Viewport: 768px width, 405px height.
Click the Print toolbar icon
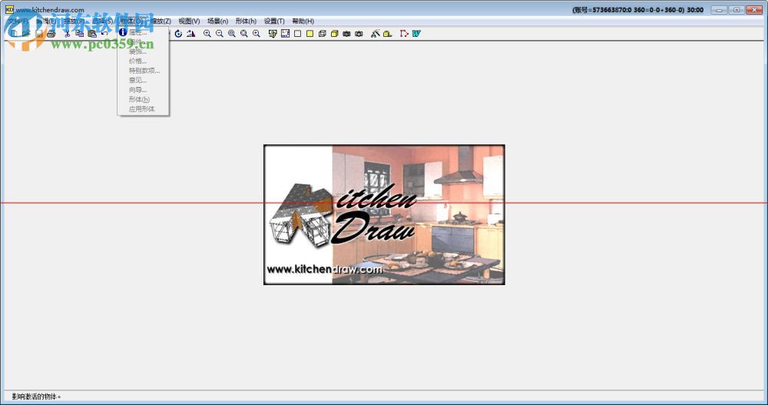click(51, 34)
